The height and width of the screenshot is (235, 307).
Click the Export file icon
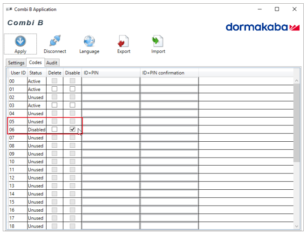pyautogui.click(x=123, y=41)
